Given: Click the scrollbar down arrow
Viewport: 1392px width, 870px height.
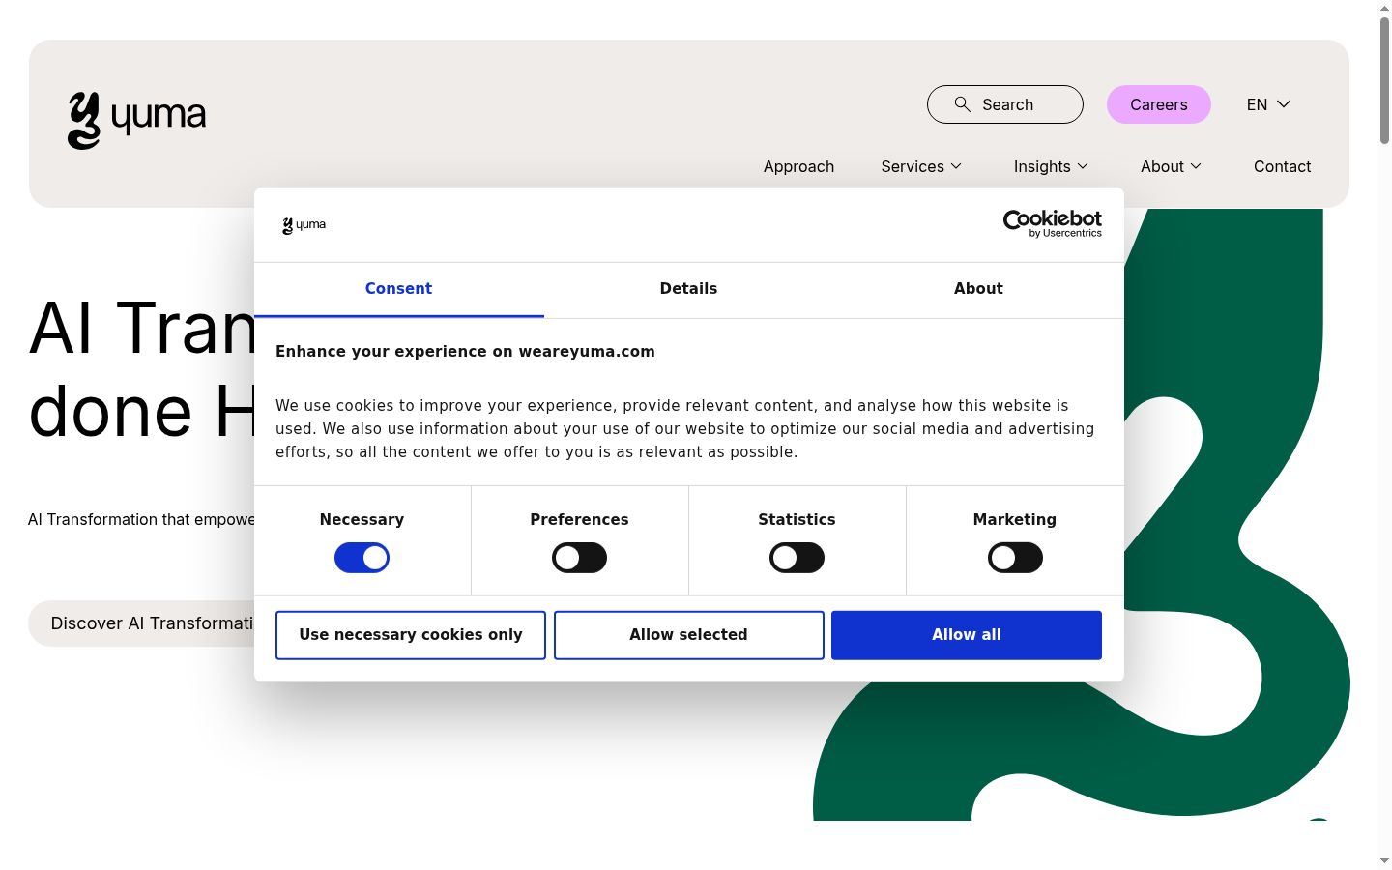Looking at the screenshot, I should [1384, 860].
